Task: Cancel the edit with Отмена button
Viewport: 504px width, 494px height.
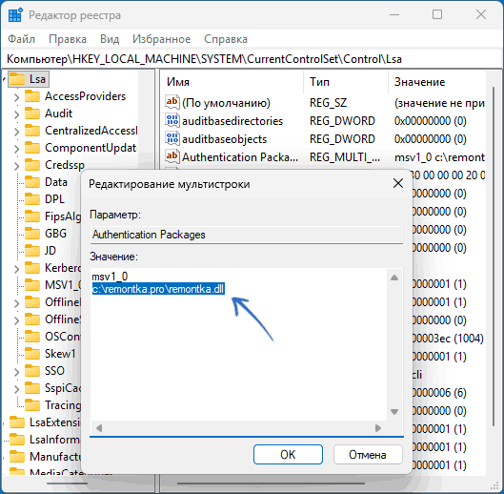Action: click(x=368, y=454)
